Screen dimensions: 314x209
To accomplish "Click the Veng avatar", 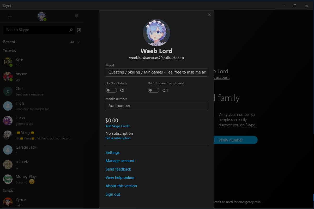I will pos(8,135).
